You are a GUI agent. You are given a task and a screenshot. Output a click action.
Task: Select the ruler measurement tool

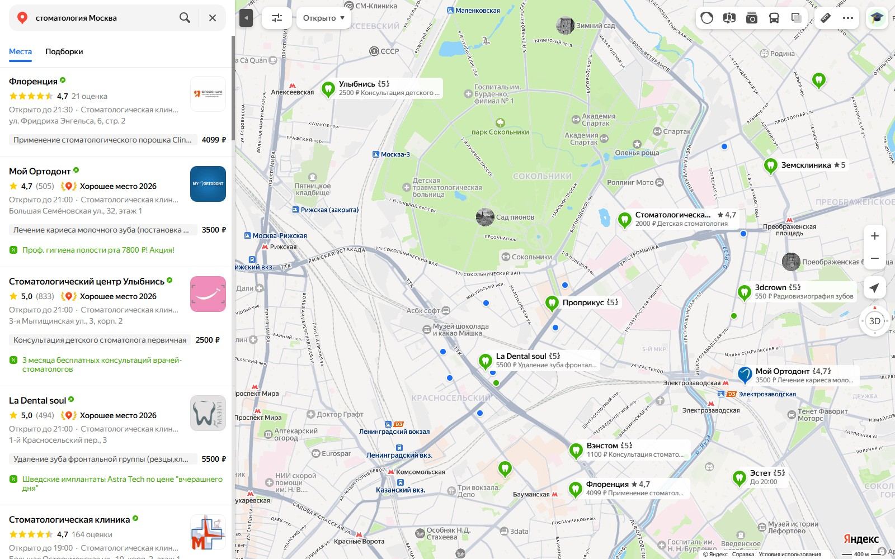(x=826, y=18)
